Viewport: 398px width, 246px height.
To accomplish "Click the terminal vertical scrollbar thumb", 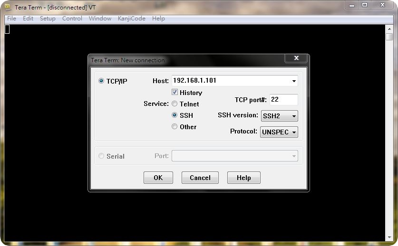I will coord(389,37).
